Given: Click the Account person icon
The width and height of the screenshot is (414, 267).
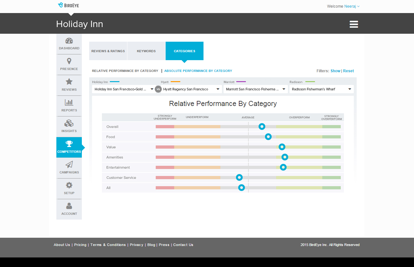Looking at the screenshot, I should tap(69, 206).
